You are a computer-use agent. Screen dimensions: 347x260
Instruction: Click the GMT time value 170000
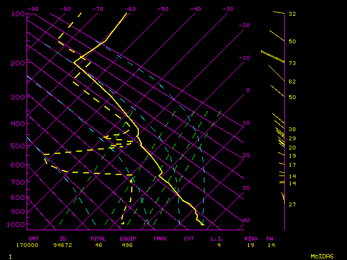[37, 245]
